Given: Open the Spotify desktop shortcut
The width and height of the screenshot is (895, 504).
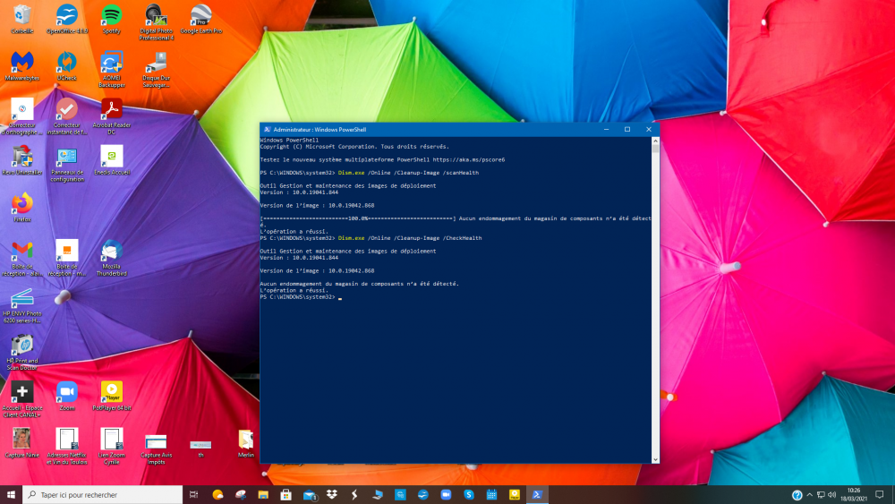Looking at the screenshot, I should (x=111, y=16).
